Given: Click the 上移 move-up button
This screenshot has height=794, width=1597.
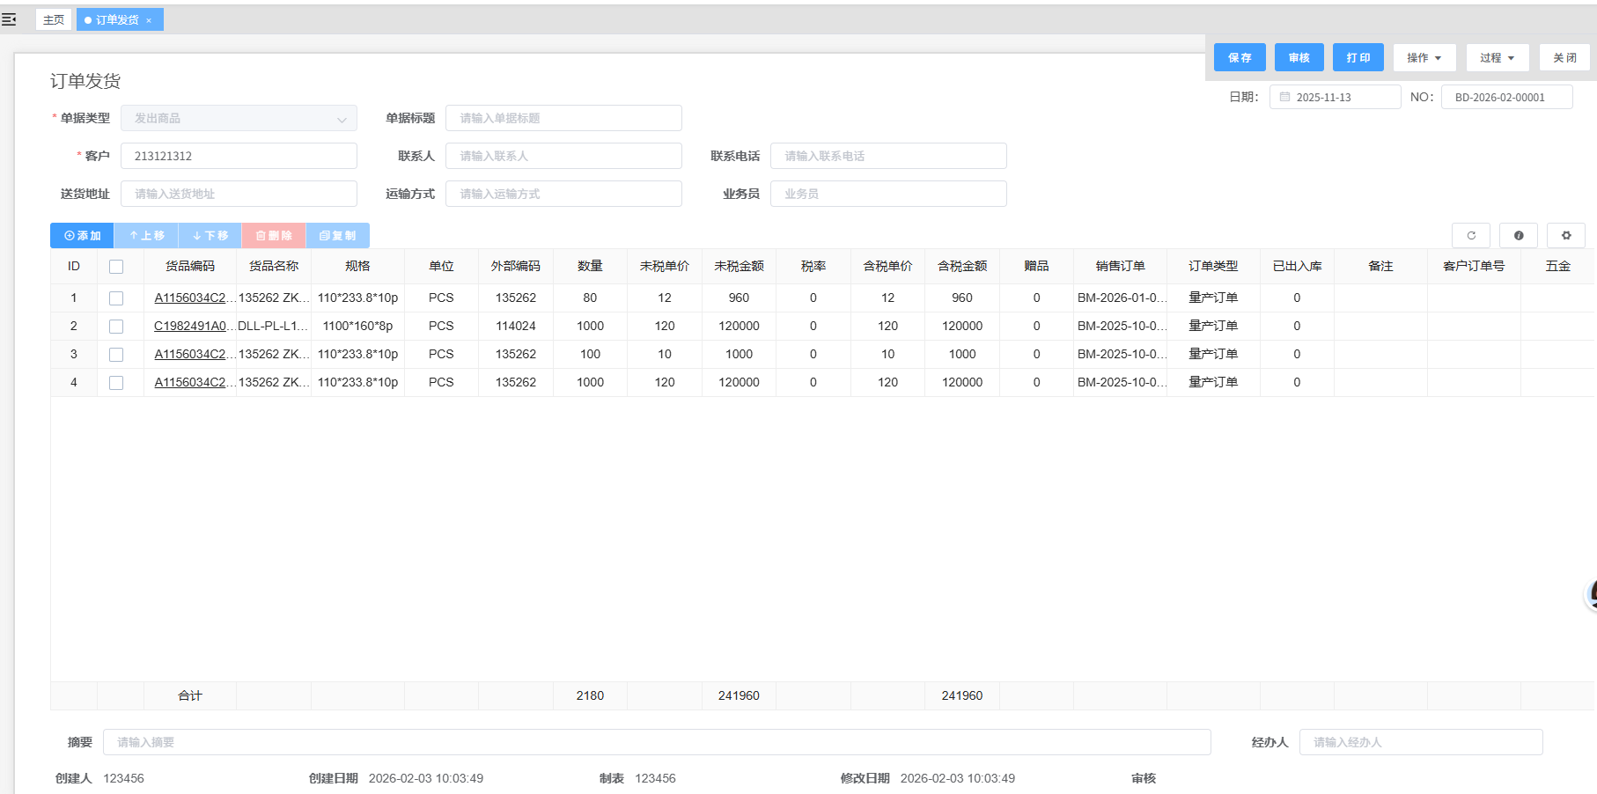Looking at the screenshot, I should coord(146,236).
